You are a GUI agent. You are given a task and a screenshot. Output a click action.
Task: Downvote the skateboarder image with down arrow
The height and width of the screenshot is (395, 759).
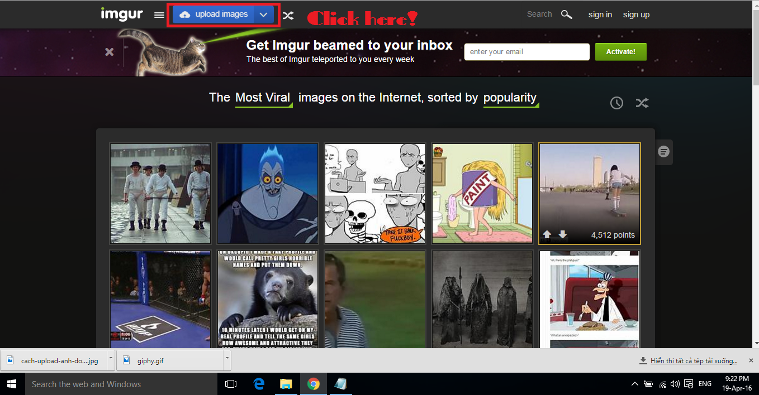[563, 235]
